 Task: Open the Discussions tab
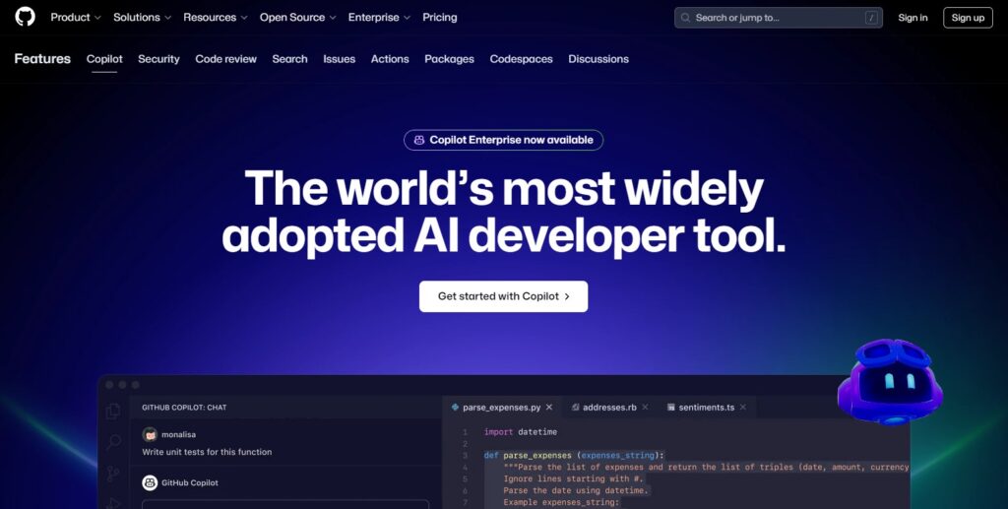click(x=598, y=59)
